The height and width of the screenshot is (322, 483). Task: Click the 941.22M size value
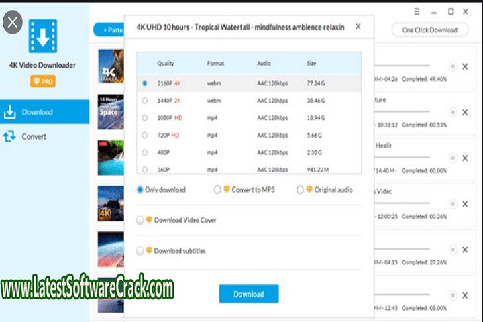(318, 170)
